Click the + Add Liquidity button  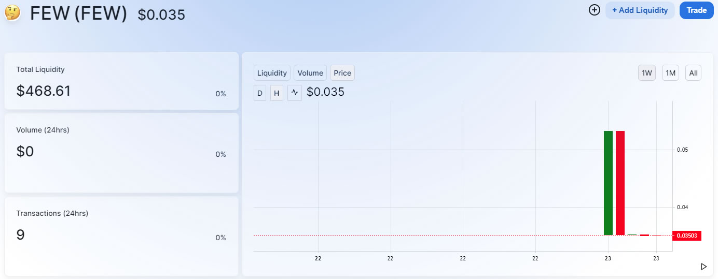(640, 10)
